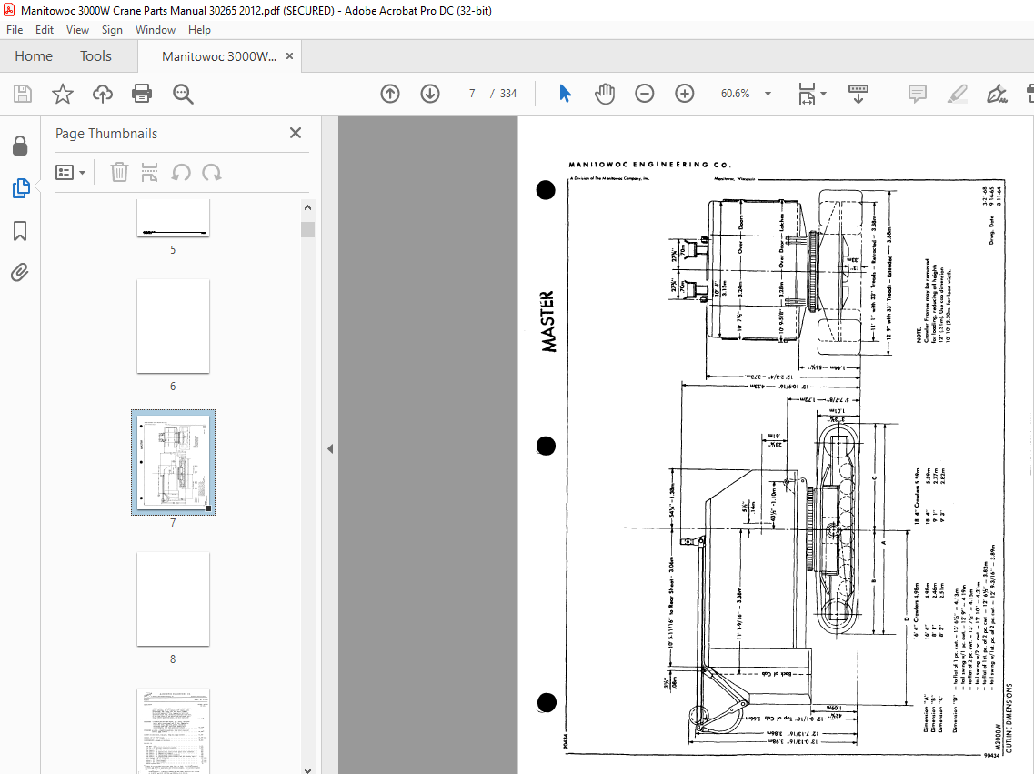
Task: Close the Page Thumbnails panel
Action: [296, 133]
